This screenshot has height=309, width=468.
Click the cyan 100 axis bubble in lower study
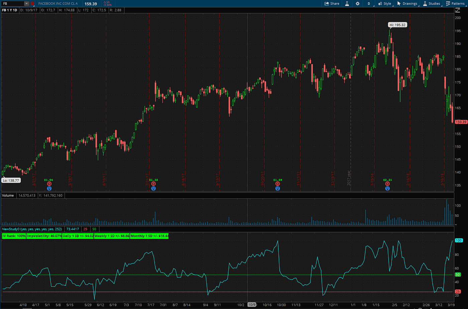point(459,241)
